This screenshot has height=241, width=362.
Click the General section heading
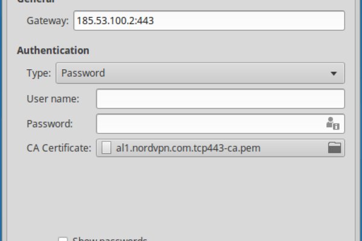coord(36,2)
